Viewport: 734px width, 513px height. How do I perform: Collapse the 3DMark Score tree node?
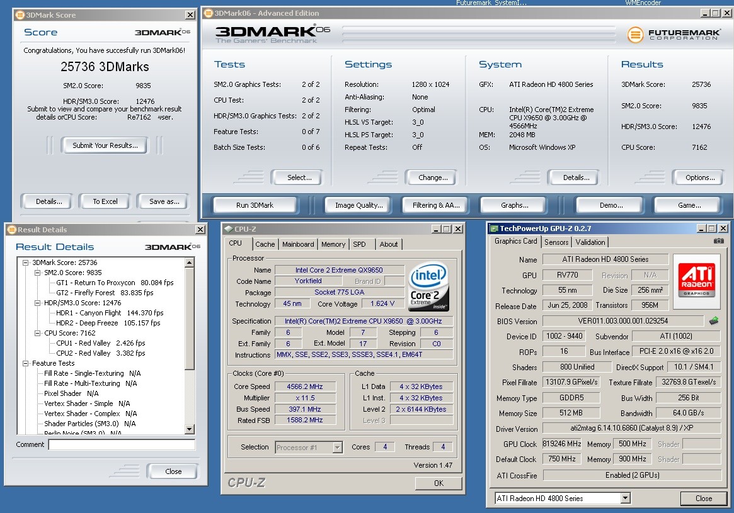click(26, 262)
